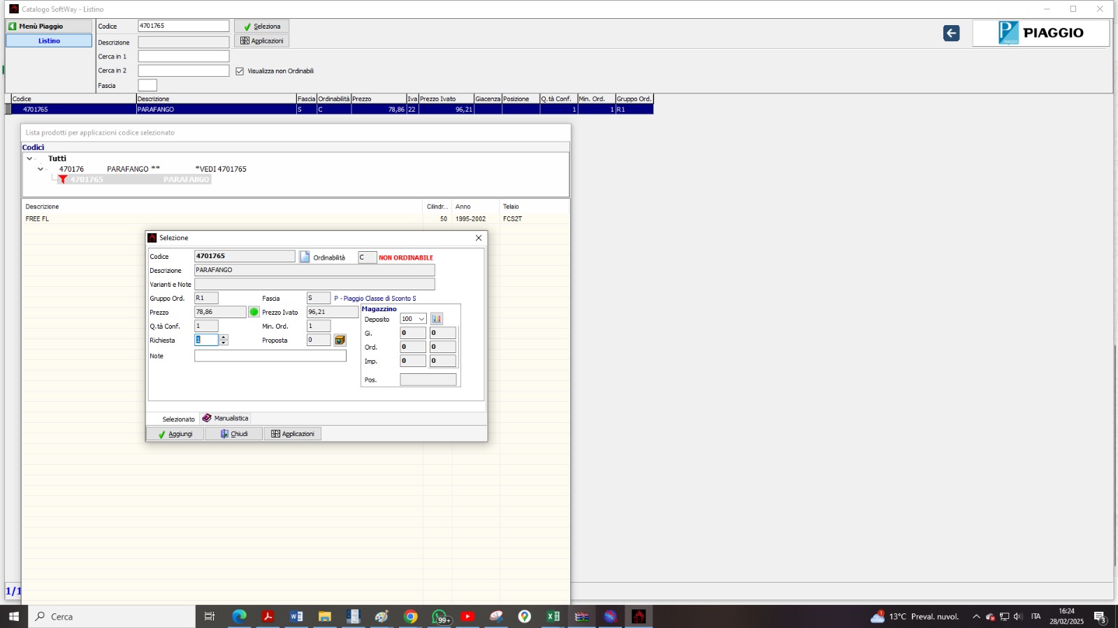1118x628 pixels.
Task: Click the document icon beside Codice field
Action: [x=305, y=257]
